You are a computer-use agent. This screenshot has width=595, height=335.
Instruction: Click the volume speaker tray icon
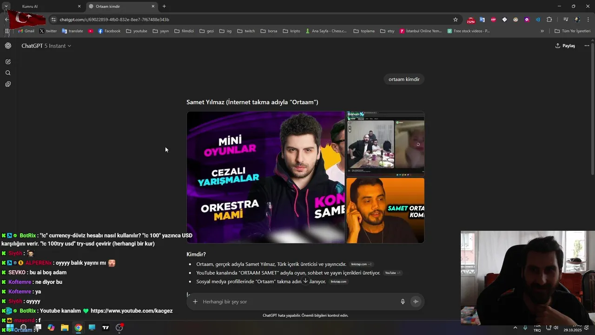[555, 328]
